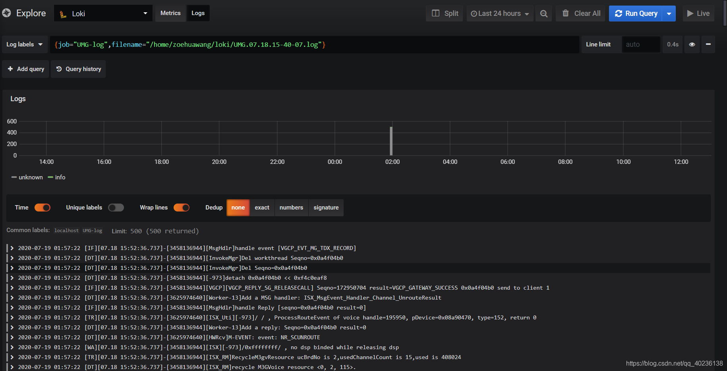Start Live tailing
This screenshot has width=727, height=371.
(698, 13)
